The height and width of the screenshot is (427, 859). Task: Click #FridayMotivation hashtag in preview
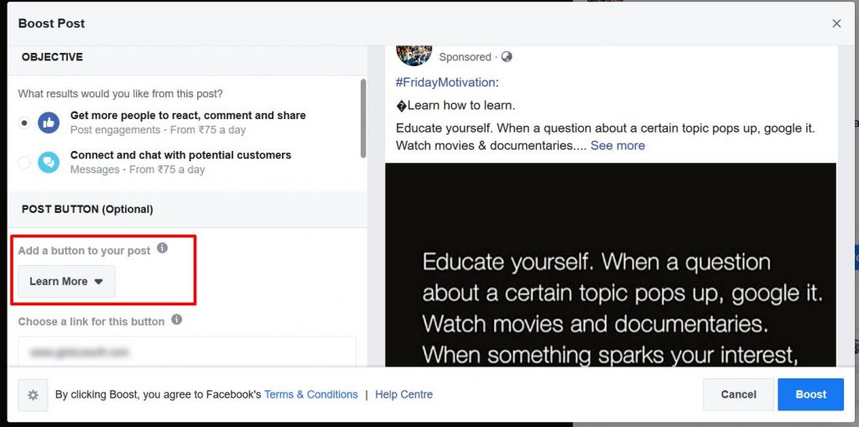445,83
